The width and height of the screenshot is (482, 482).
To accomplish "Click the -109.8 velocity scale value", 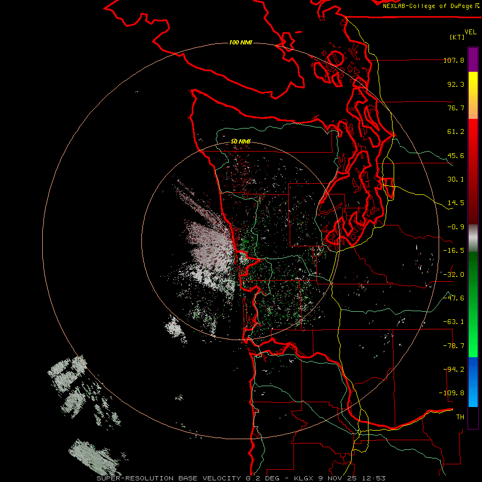I will (x=451, y=393).
